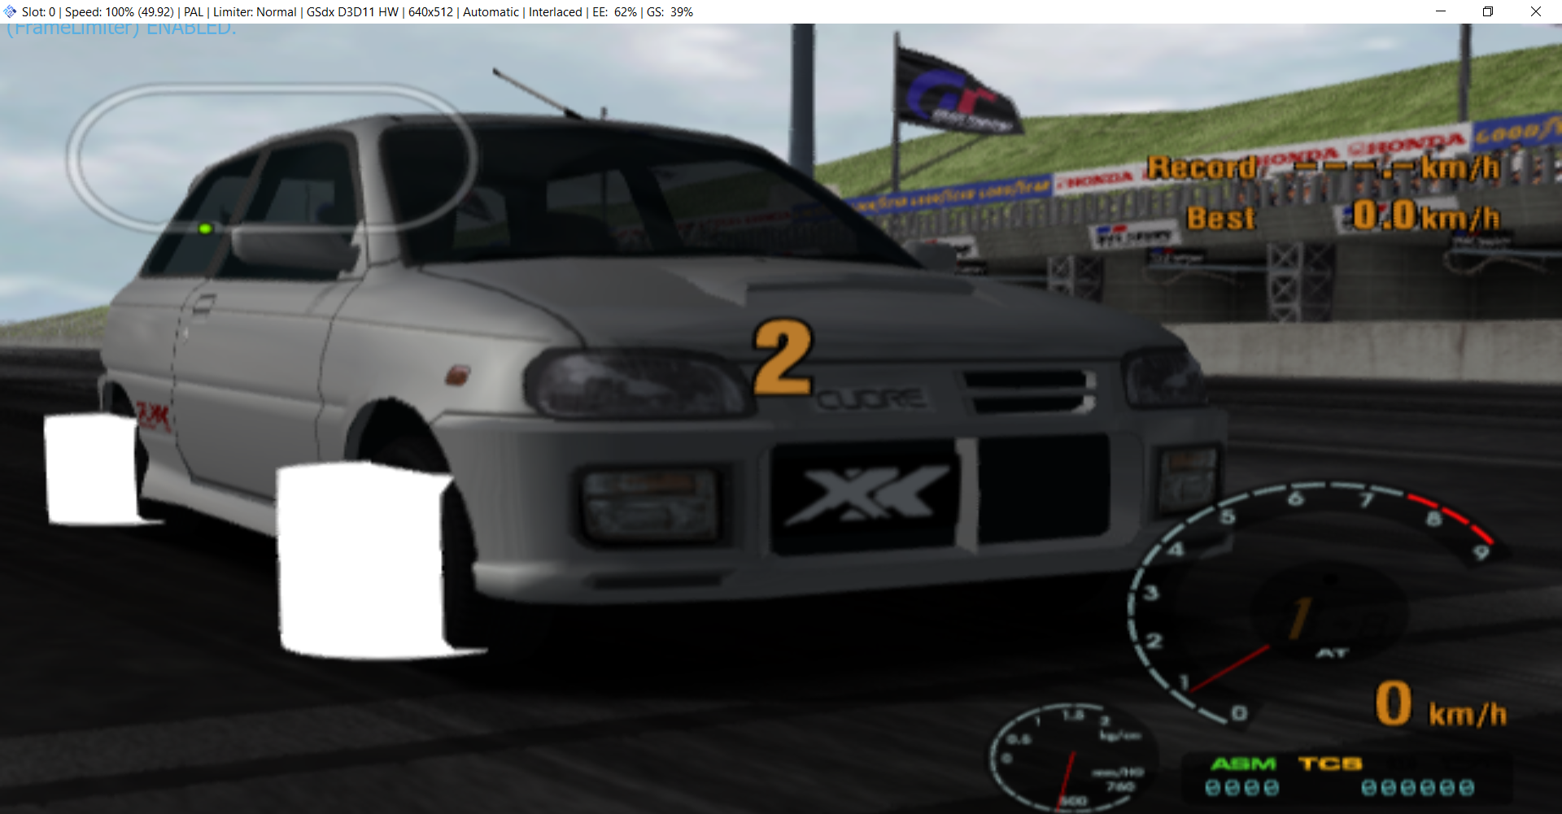Click the TCS indicator
The width and height of the screenshot is (1562, 814).
tap(1330, 764)
